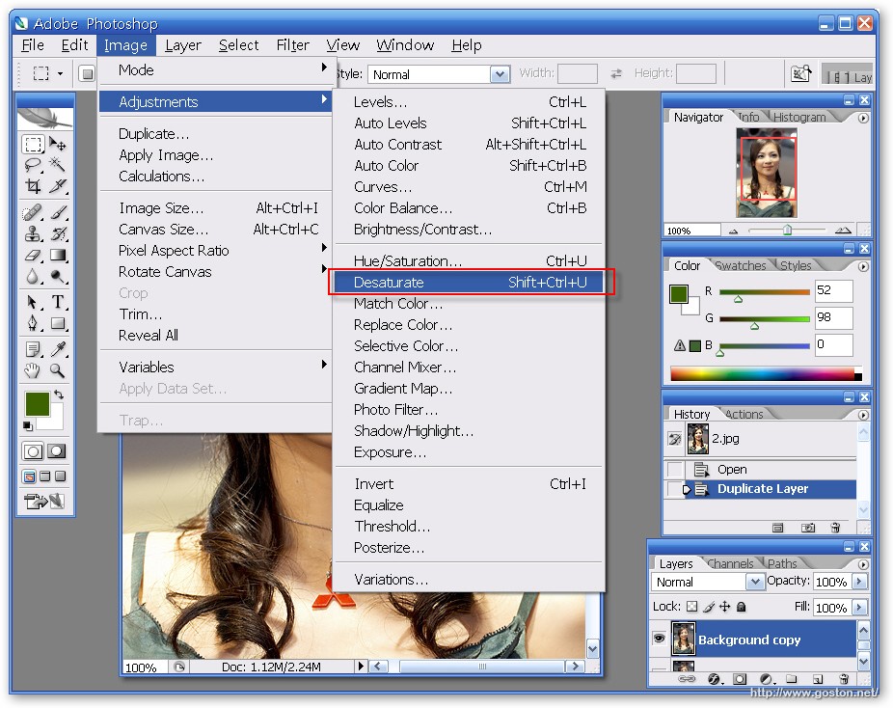Reset default foreground and background colors

[28, 425]
